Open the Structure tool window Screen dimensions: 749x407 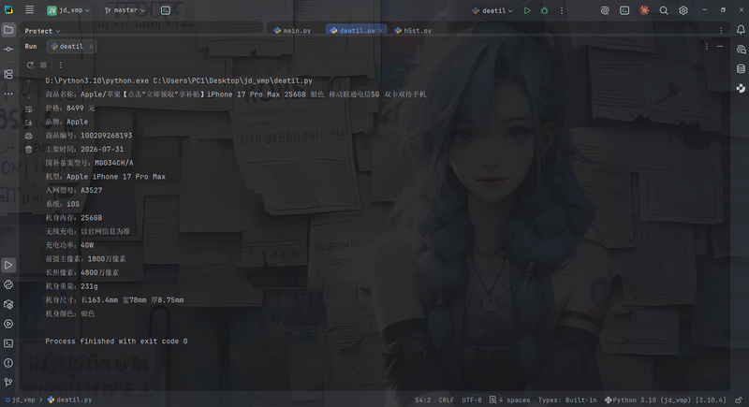(8, 74)
